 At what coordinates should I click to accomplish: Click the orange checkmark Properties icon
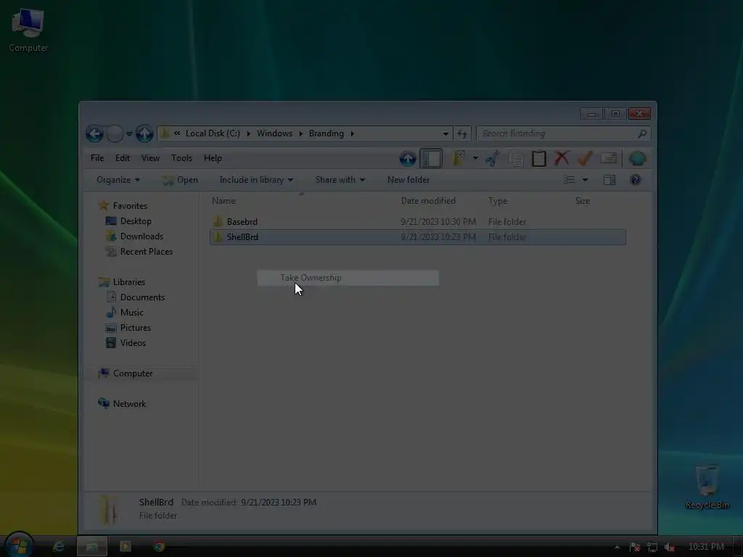tap(586, 158)
